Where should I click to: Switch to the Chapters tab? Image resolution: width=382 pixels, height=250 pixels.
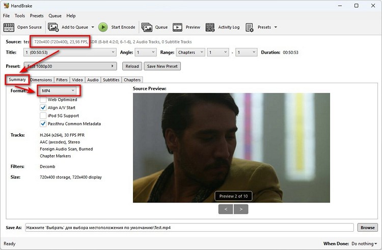click(132, 80)
